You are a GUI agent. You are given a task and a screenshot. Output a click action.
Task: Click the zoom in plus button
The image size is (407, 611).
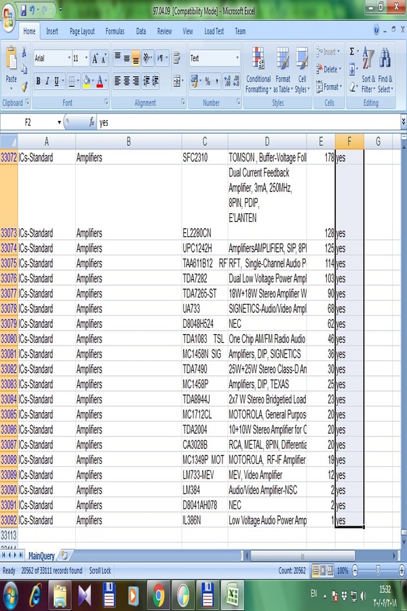tap(402, 571)
